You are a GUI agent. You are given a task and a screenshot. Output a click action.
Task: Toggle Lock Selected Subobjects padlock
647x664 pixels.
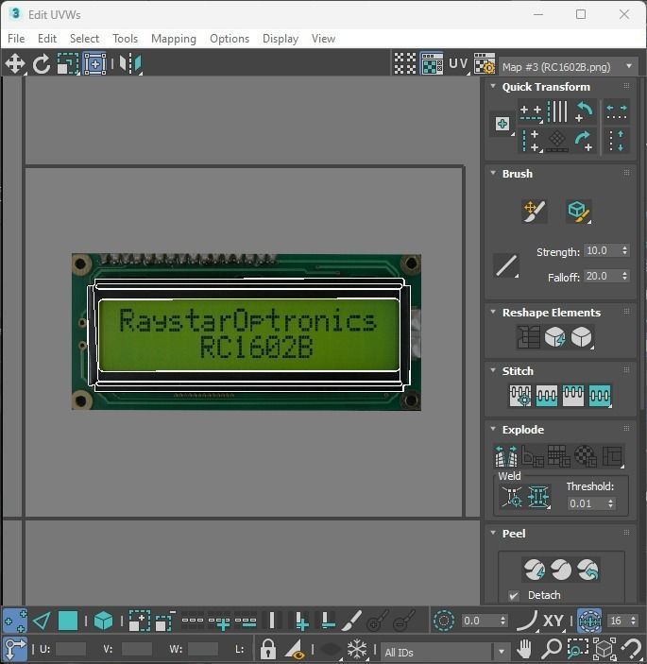click(x=267, y=649)
